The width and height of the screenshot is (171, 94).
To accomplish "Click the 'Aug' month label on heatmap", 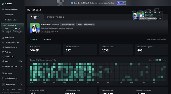I will coord(31,82).
